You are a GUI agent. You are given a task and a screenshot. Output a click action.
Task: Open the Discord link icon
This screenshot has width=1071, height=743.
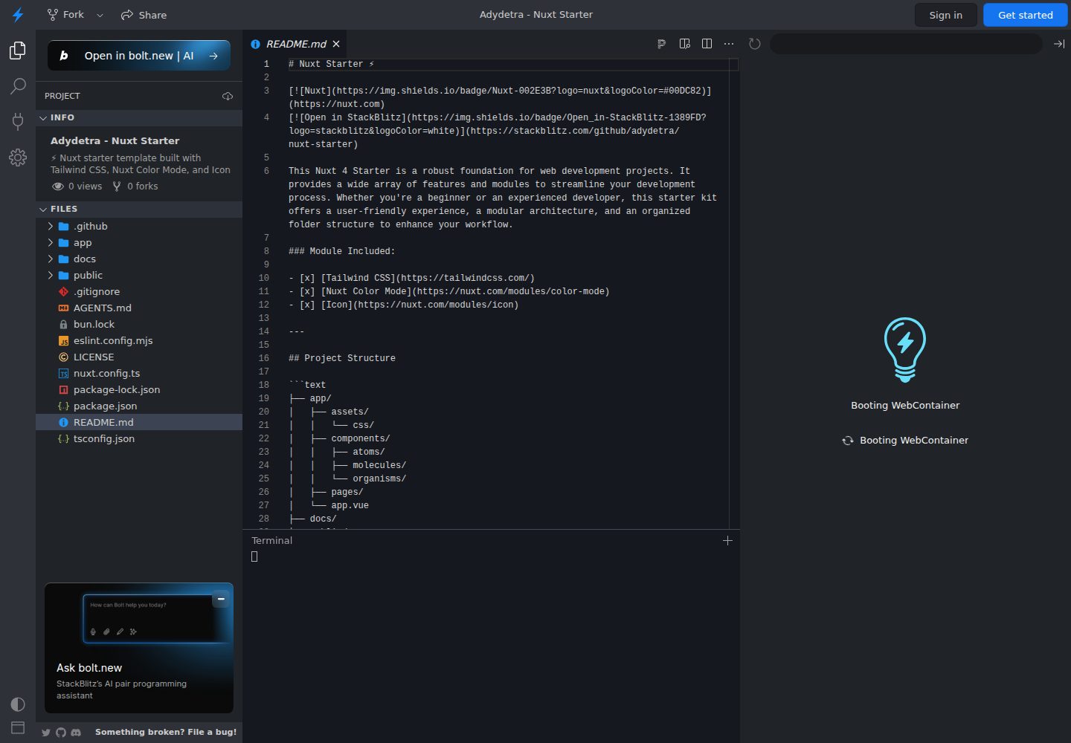76,733
